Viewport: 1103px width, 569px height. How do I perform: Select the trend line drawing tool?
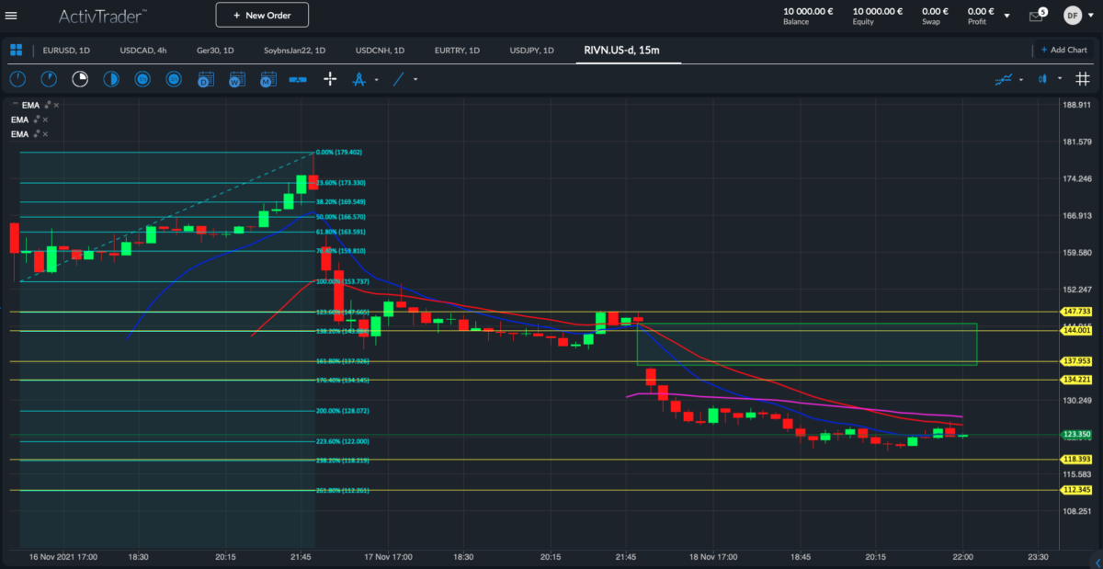(x=399, y=80)
